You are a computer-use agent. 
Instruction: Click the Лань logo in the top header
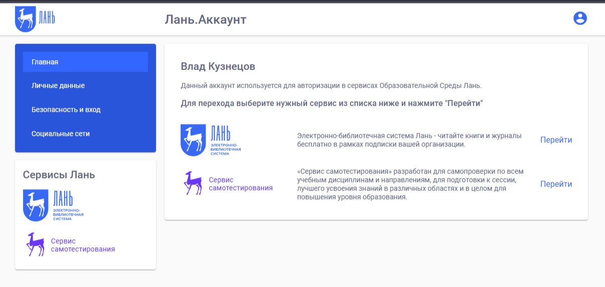[35, 19]
